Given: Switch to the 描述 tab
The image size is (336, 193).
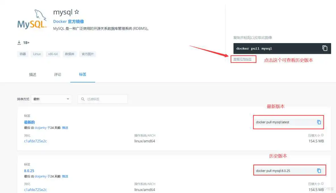Looking at the screenshot, I should click(33, 75).
